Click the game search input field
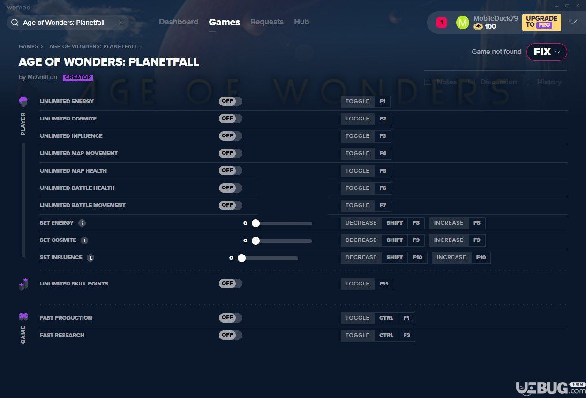The height and width of the screenshot is (398, 586). [68, 23]
